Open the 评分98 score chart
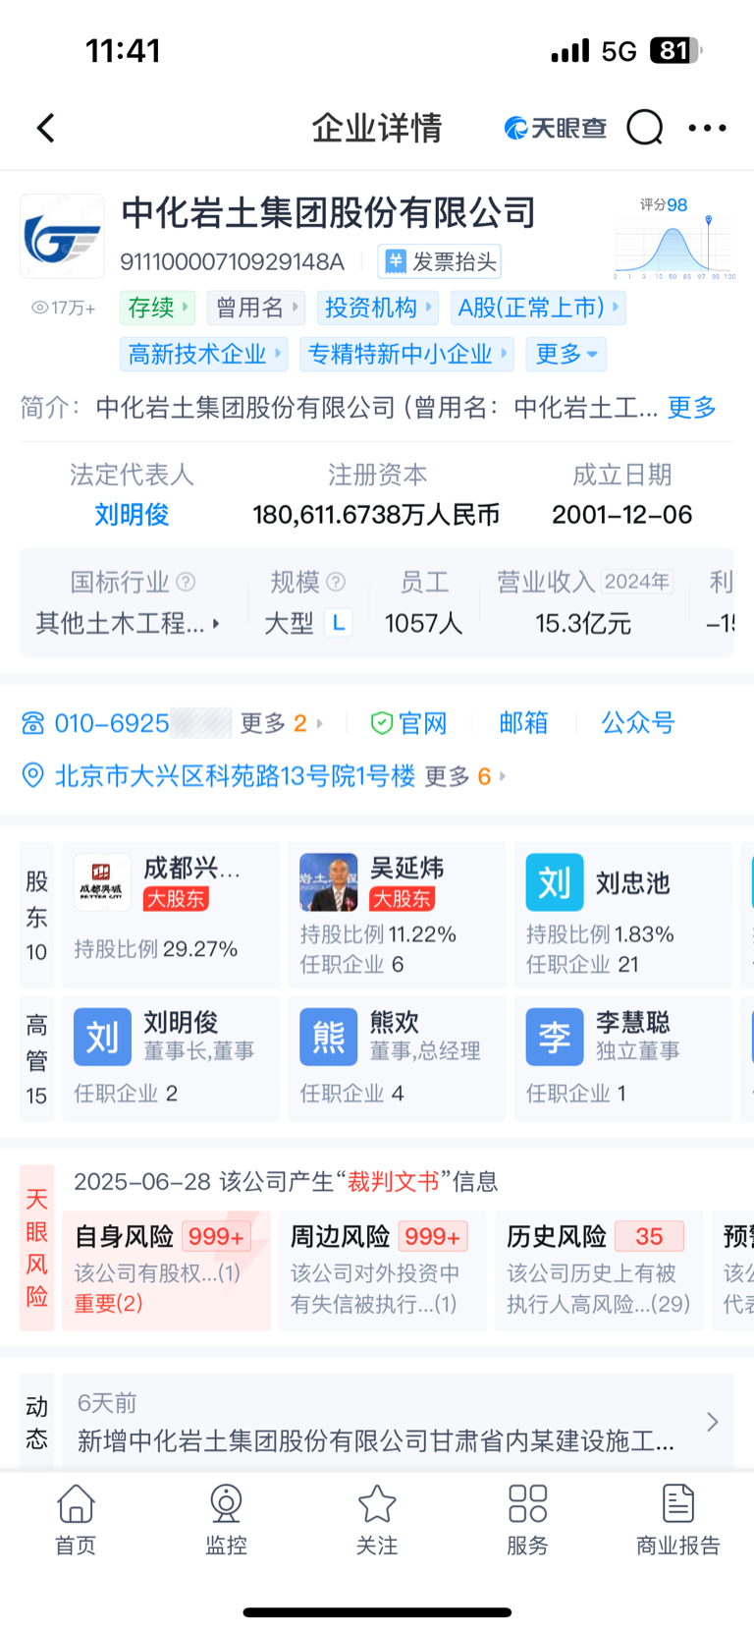 (x=673, y=239)
